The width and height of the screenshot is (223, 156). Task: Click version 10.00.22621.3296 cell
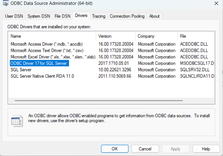point(115,70)
